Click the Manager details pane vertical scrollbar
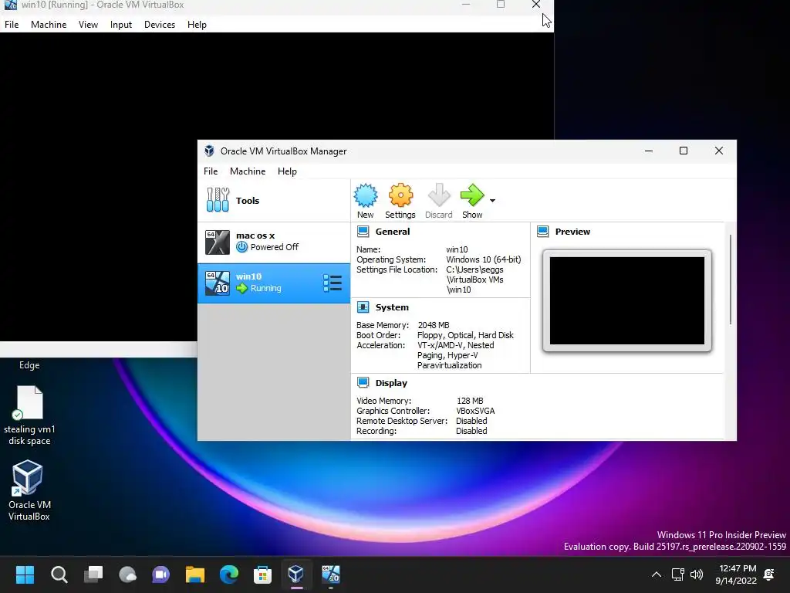The width and height of the screenshot is (790, 593). tap(730, 280)
